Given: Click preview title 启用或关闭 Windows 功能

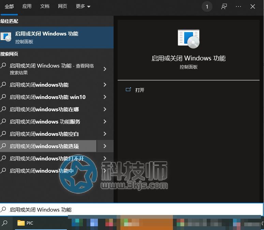Looking at the screenshot, I should [x=188, y=58].
